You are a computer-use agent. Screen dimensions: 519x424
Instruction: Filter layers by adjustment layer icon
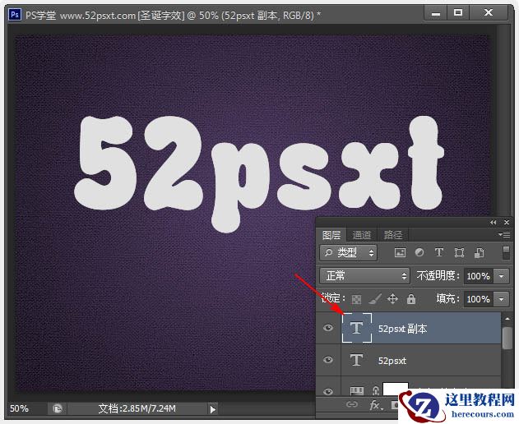coord(419,252)
